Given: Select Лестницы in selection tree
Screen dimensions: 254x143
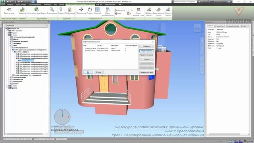Looking at the screenshot, I should (17, 43).
